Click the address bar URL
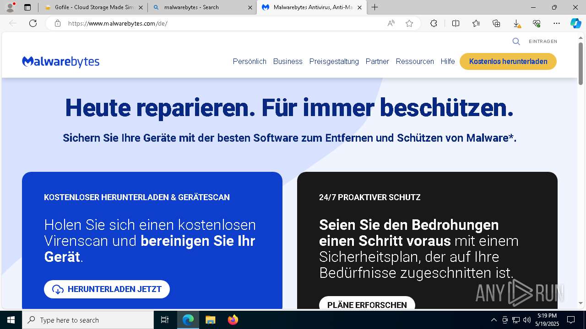 pyautogui.click(x=118, y=23)
